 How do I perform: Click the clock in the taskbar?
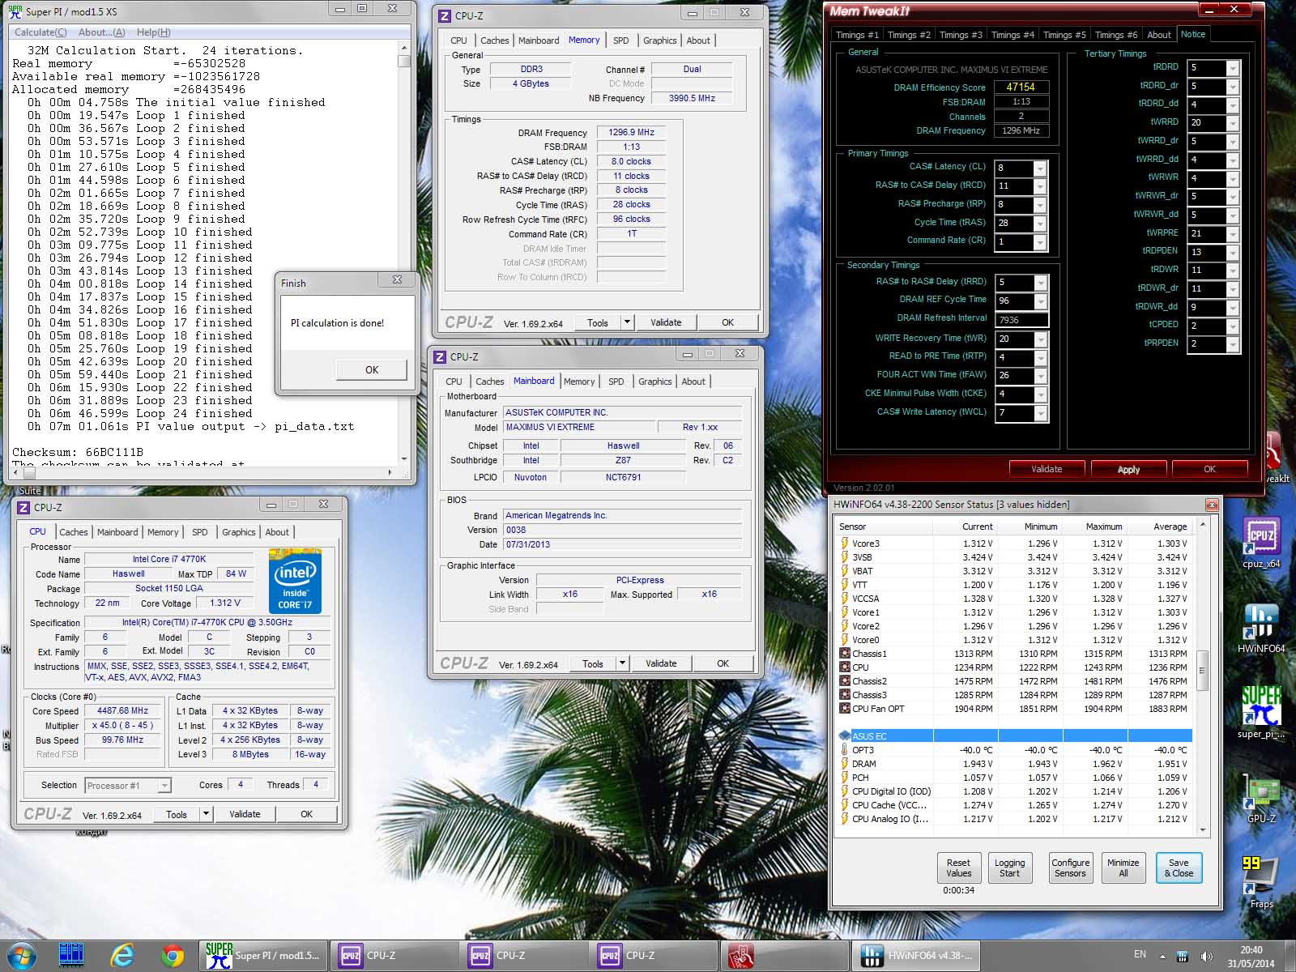pos(1251,957)
